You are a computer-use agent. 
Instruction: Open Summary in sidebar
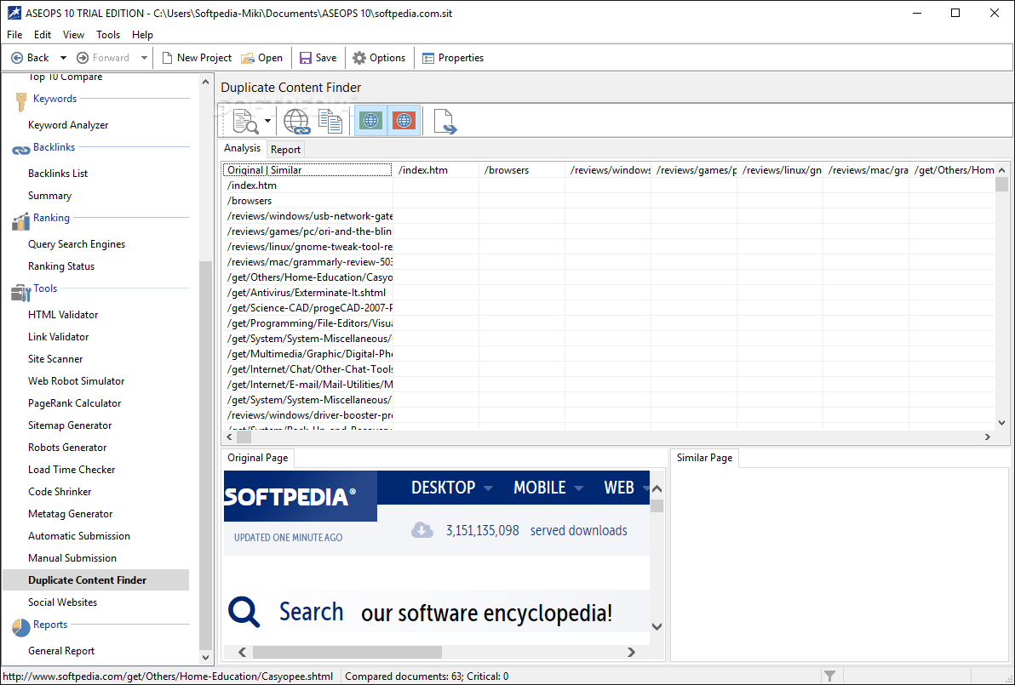(49, 196)
